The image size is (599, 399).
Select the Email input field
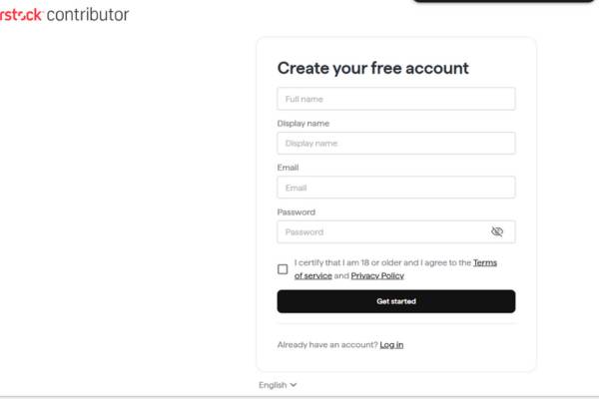click(x=395, y=188)
